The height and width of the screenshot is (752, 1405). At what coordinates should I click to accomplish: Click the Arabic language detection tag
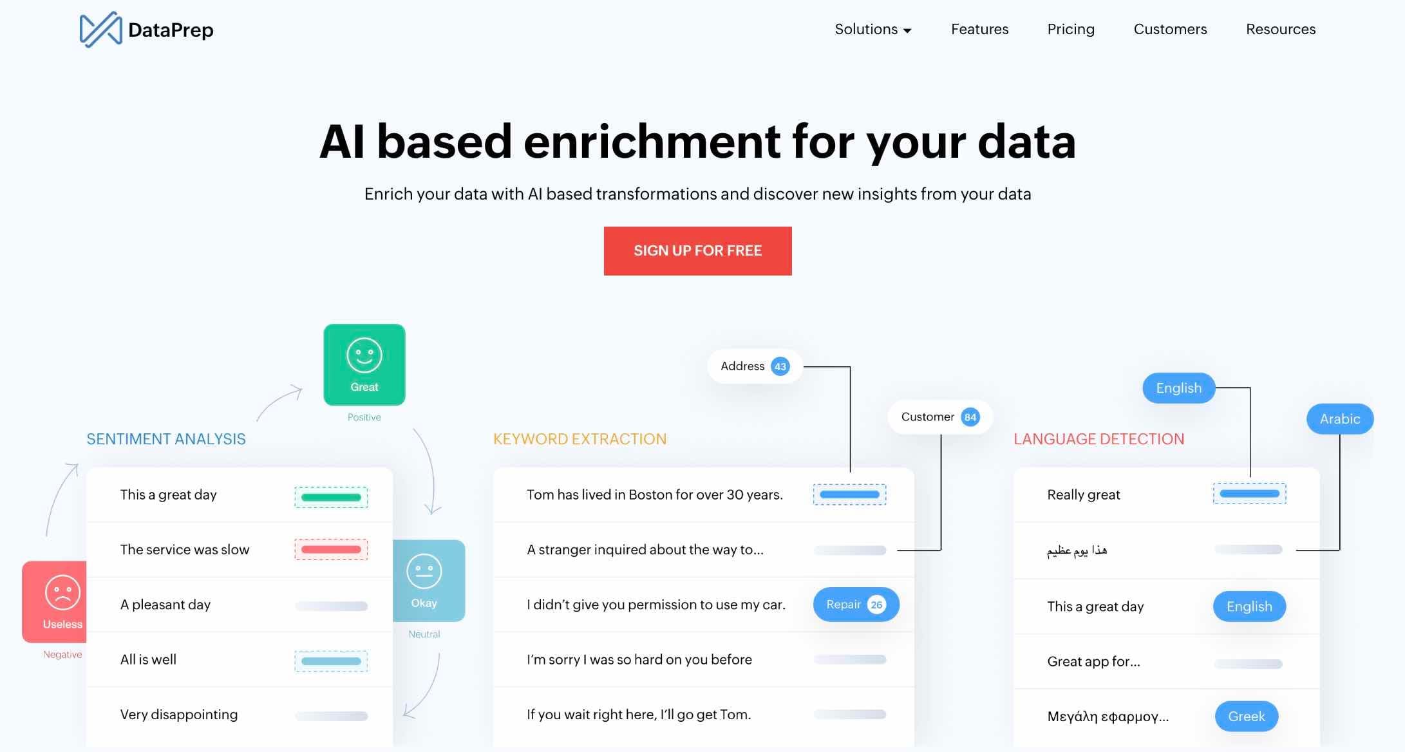[x=1339, y=419]
